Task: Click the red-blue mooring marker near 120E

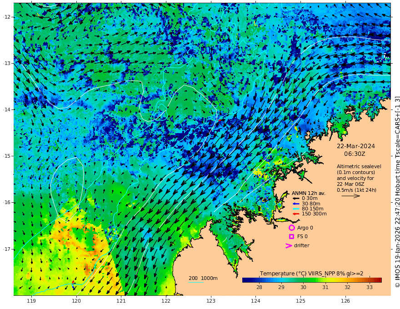Action: (x=73, y=284)
